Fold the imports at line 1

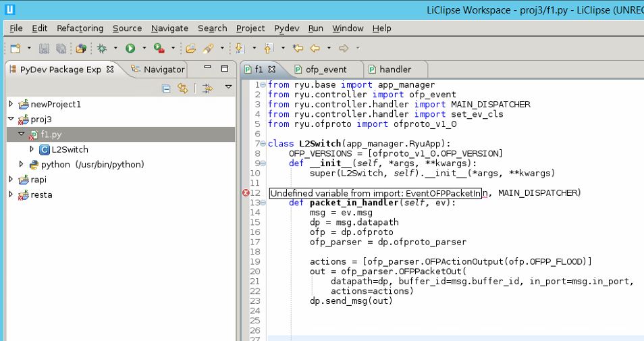(263, 84)
